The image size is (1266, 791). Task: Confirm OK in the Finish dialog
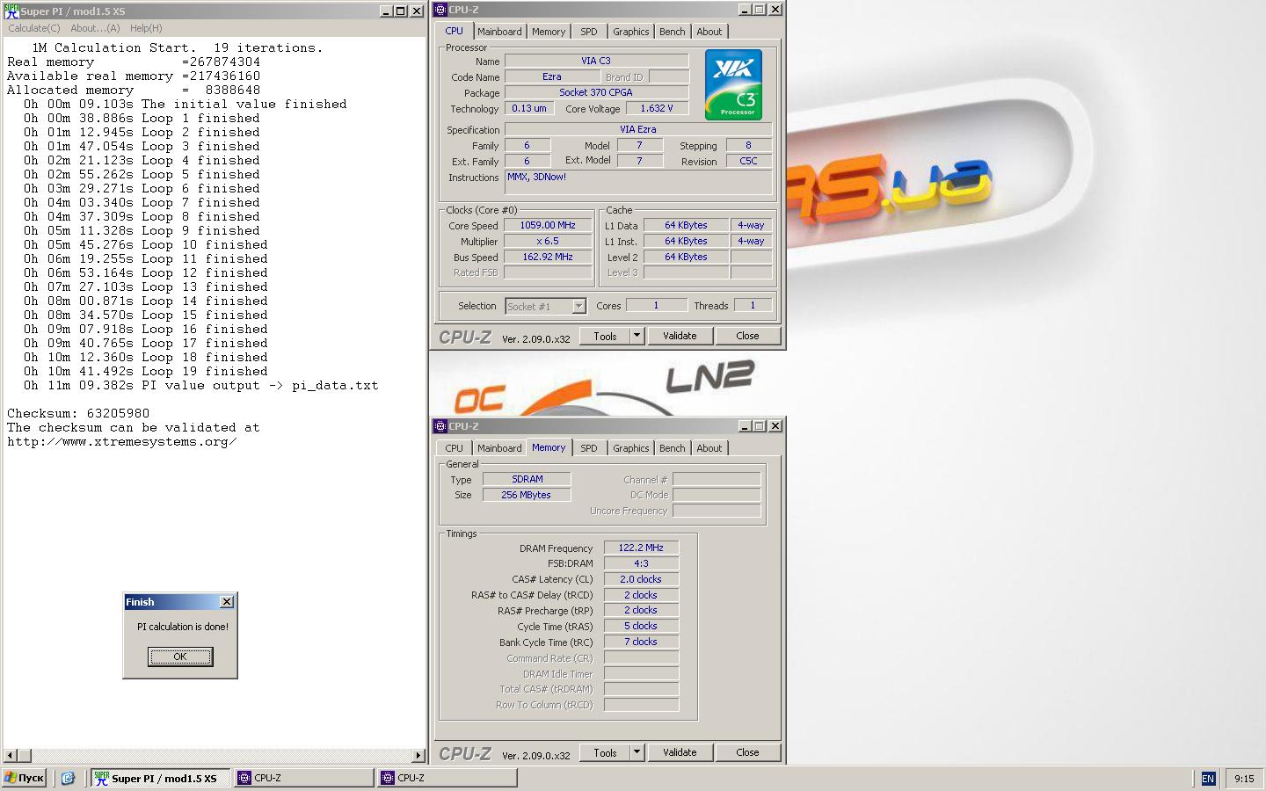click(x=180, y=657)
